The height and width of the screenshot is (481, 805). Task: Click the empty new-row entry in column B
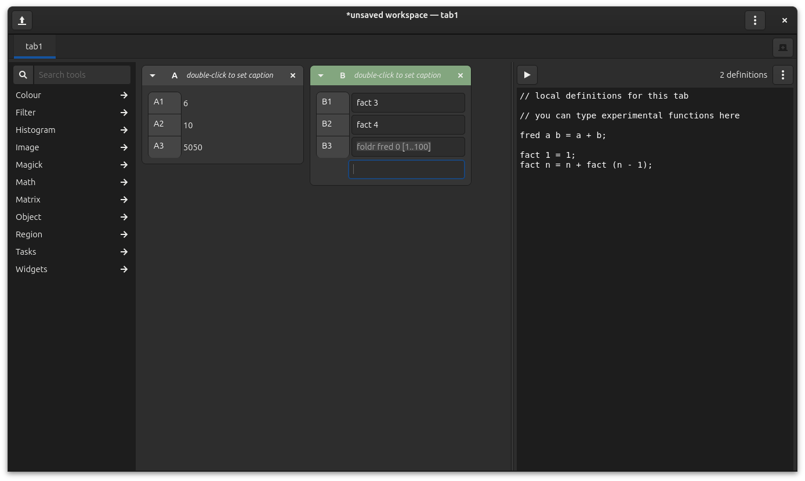tap(407, 169)
